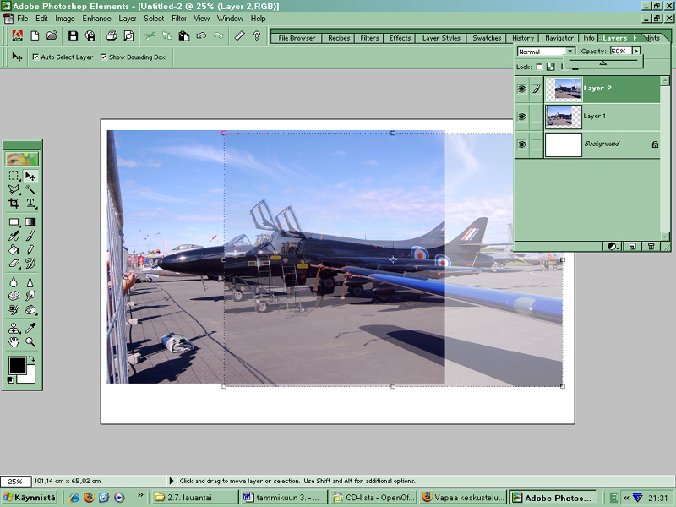Select the Paint Bucket tool

coord(14,249)
